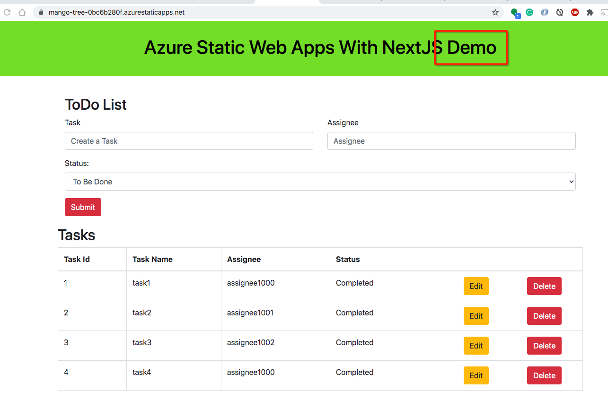
Task: Click assignee1000 in the task1 row
Action: point(251,283)
